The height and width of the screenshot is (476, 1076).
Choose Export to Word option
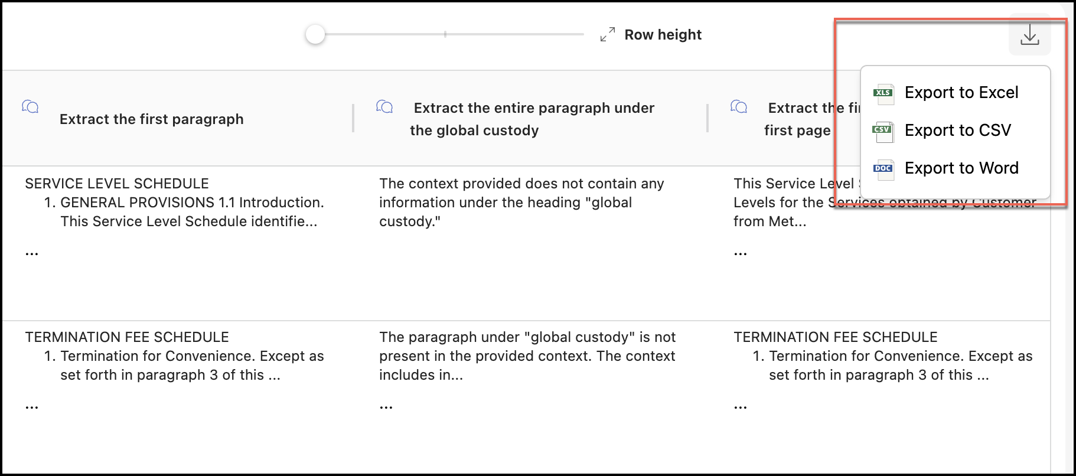pos(961,168)
